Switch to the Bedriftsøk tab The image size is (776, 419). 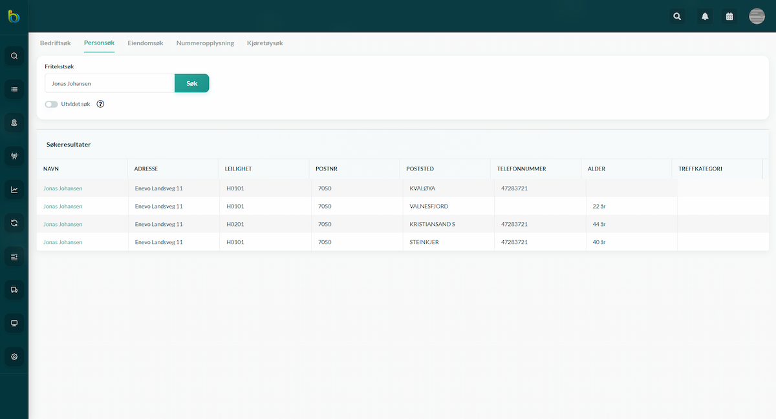[x=56, y=43]
